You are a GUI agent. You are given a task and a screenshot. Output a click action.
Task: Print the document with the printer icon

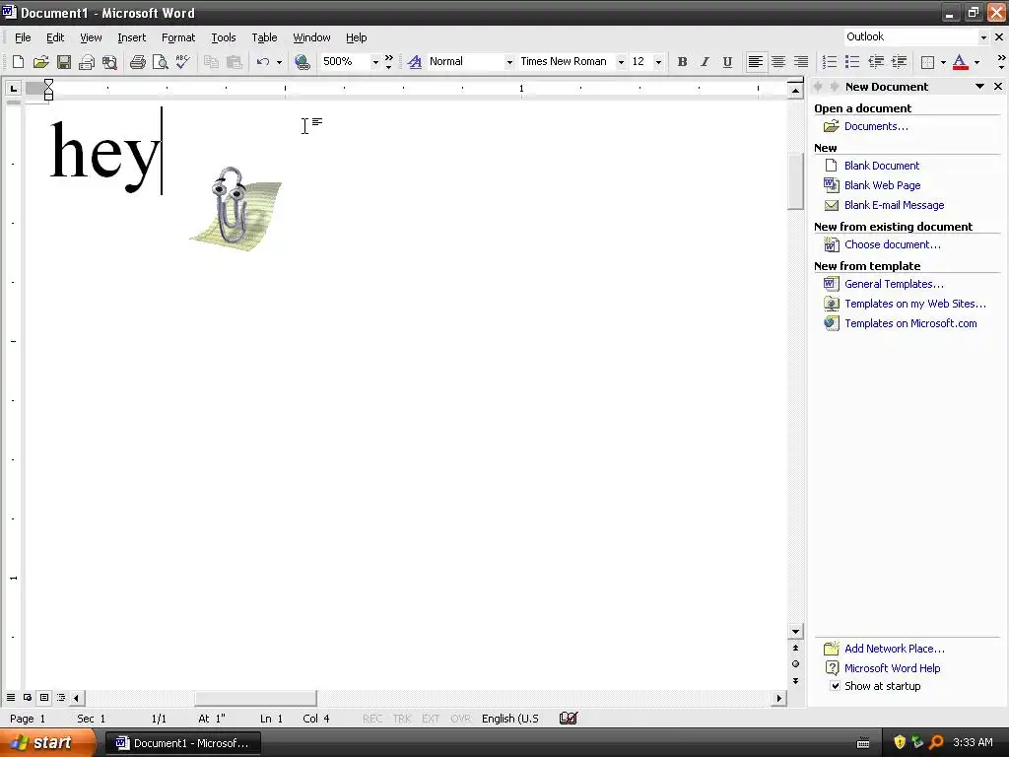137,62
